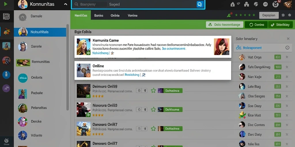
Task: Expand the stepper box on Nonorura Onli9 row
Action: point(141,109)
